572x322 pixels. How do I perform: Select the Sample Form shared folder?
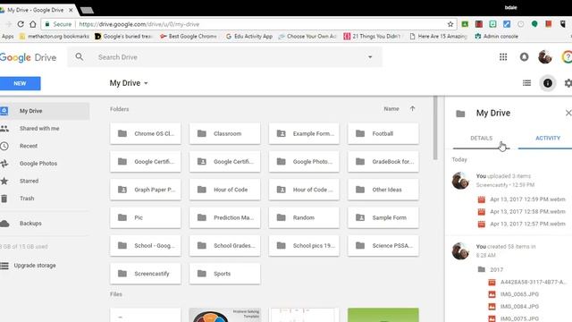pyautogui.click(x=383, y=217)
